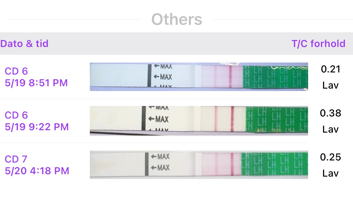Select the "T/C forhold" column header
Screen dimensions: 353x223
(x=318, y=44)
